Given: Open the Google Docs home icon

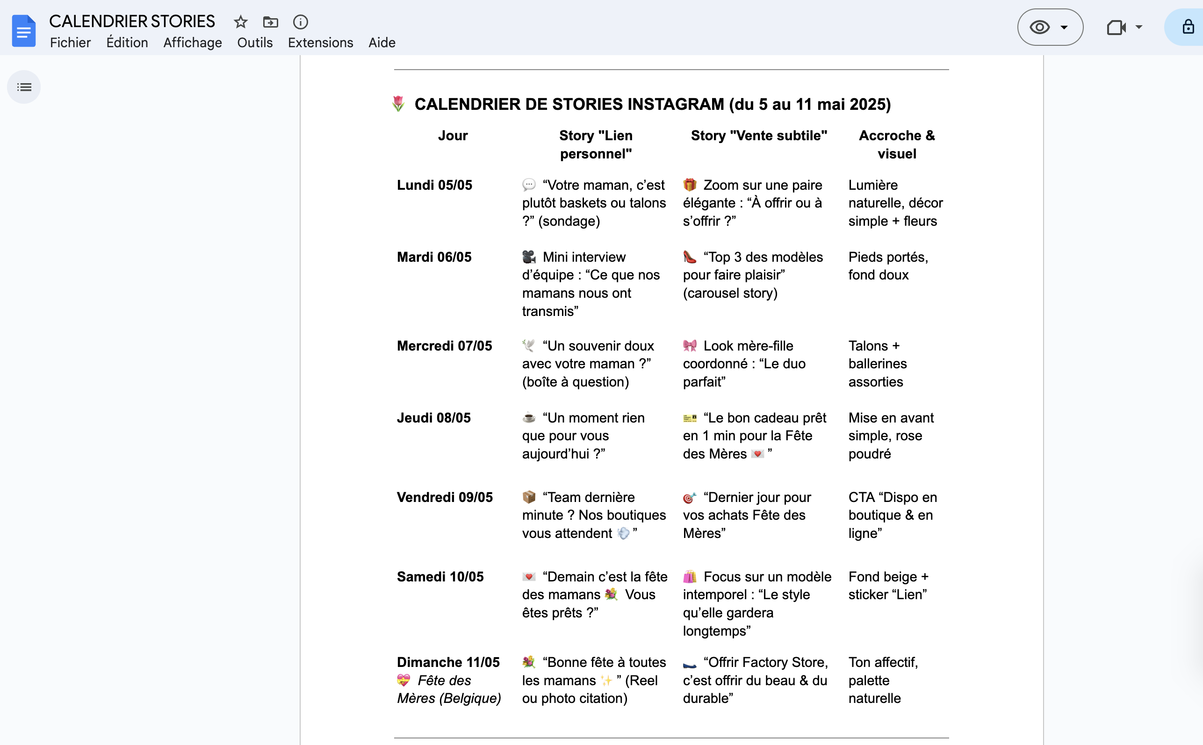Looking at the screenshot, I should point(24,30).
